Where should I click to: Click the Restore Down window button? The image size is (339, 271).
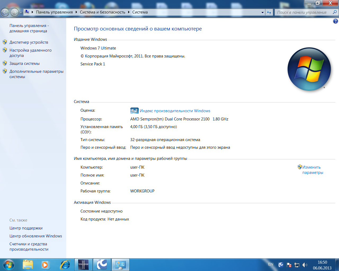(318, 3)
